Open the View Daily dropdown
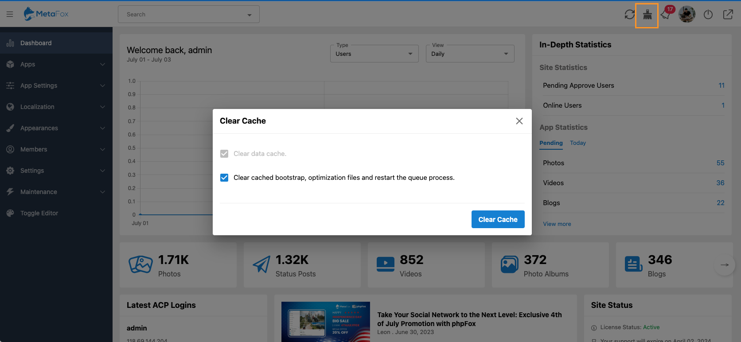The image size is (741, 342). coord(470,54)
